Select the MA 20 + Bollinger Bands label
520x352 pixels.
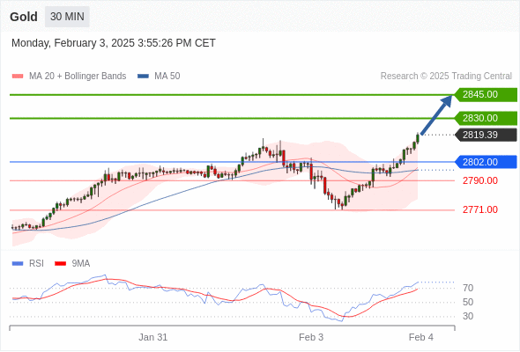point(78,77)
